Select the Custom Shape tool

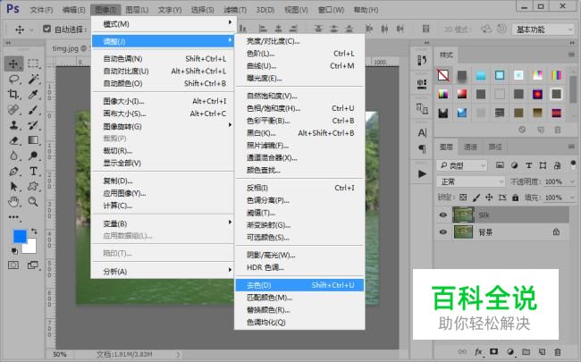[33, 187]
